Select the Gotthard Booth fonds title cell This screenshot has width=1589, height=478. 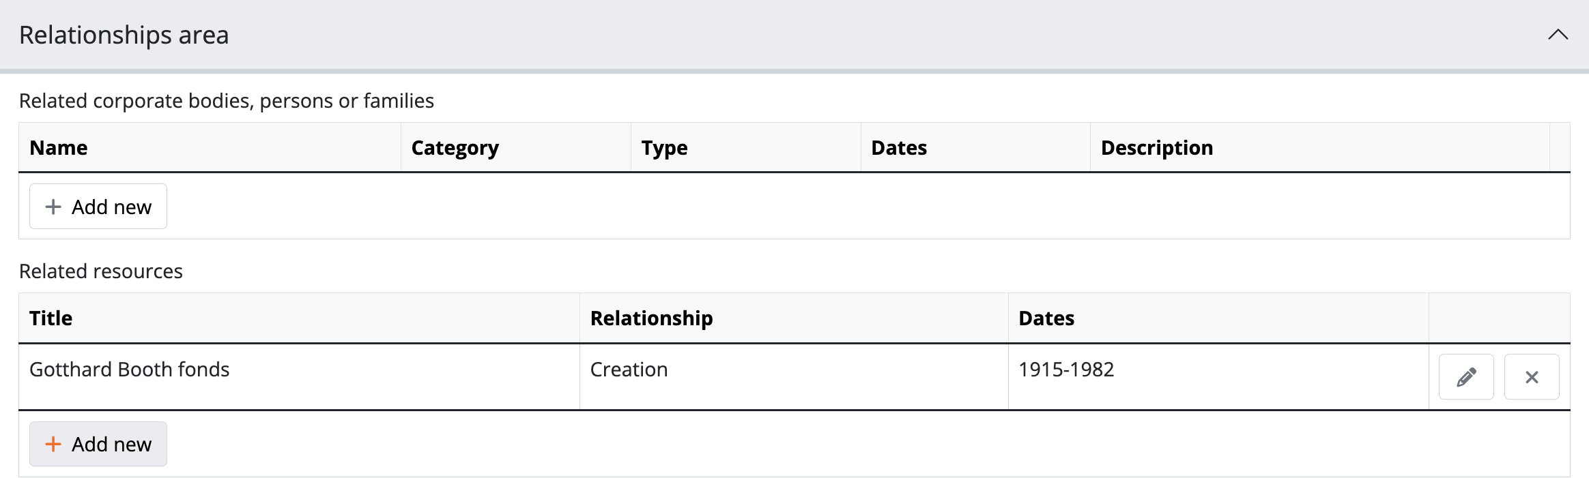click(x=130, y=370)
